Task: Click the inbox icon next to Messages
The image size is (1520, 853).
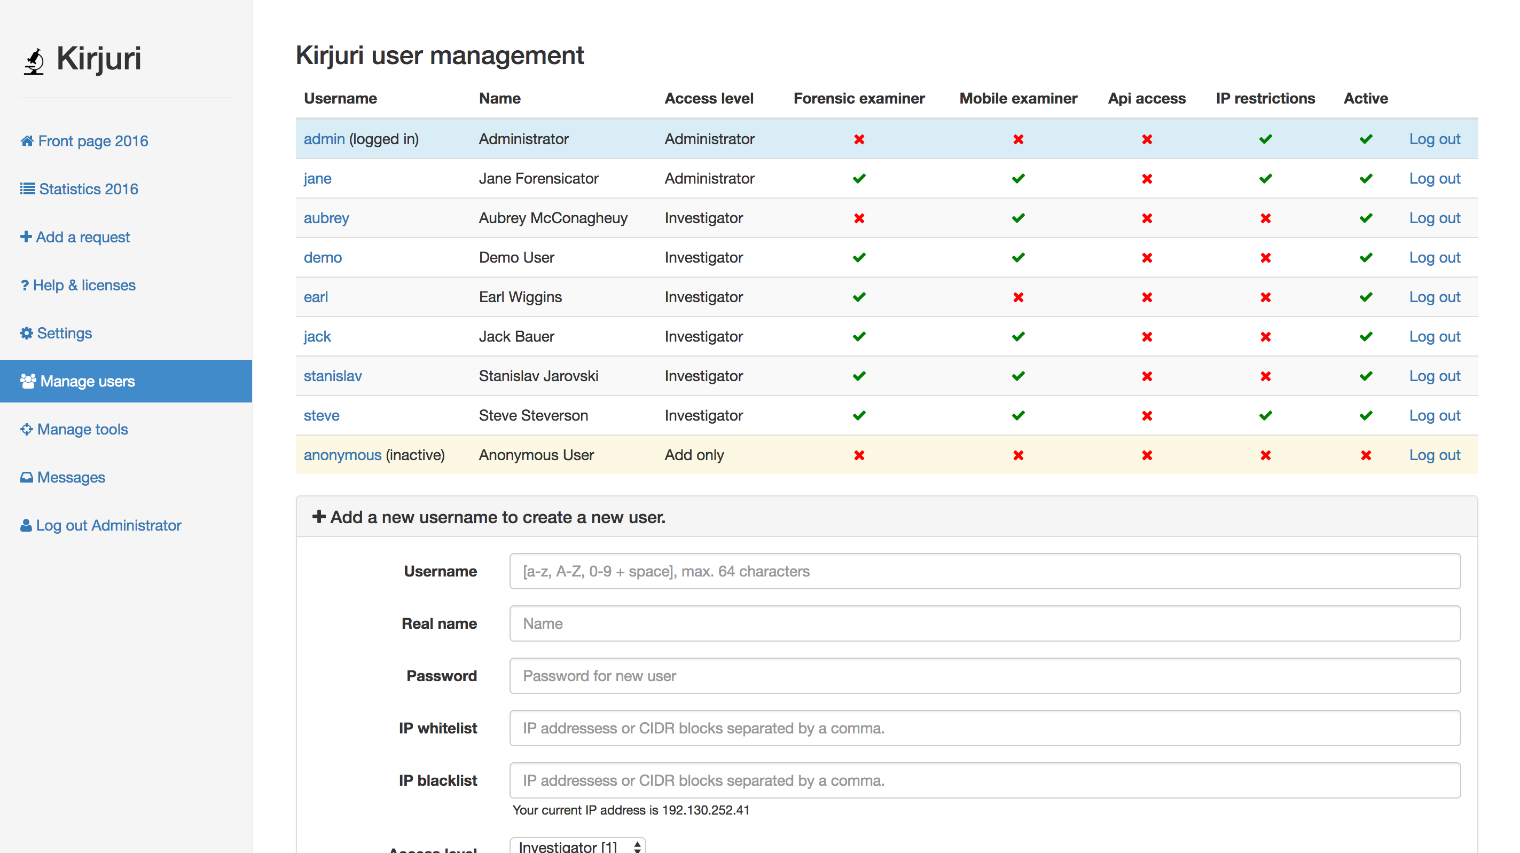Action: click(27, 477)
